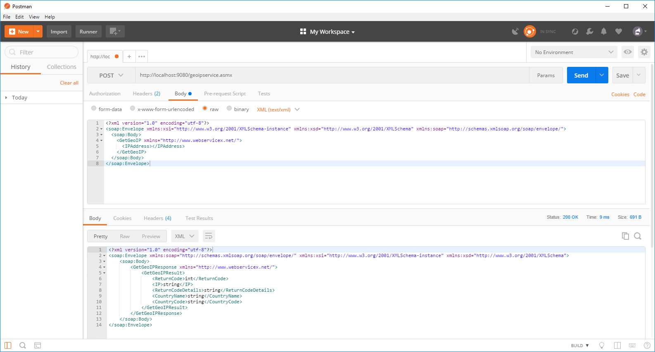This screenshot has height=352, width=655.
Task: Add a new request tab with plus
Action: coord(129,57)
